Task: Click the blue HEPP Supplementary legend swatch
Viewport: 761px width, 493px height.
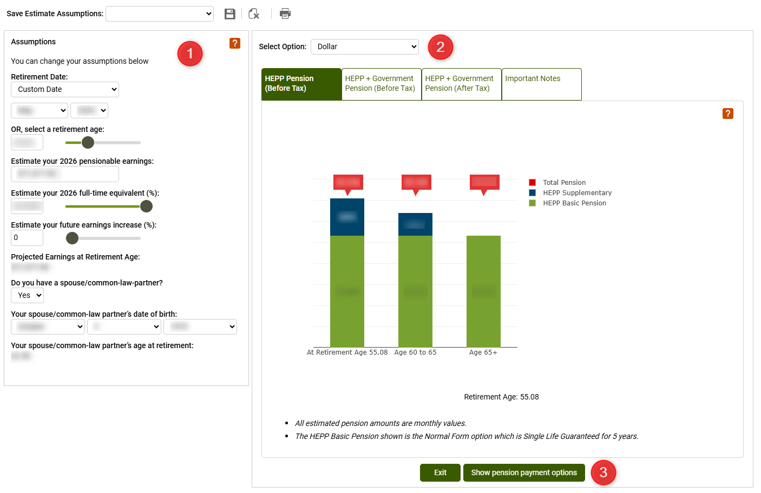Action: tap(533, 193)
